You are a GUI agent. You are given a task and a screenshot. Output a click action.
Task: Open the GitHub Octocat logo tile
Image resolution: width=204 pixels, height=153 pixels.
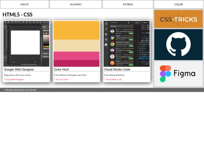click(178, 45)
